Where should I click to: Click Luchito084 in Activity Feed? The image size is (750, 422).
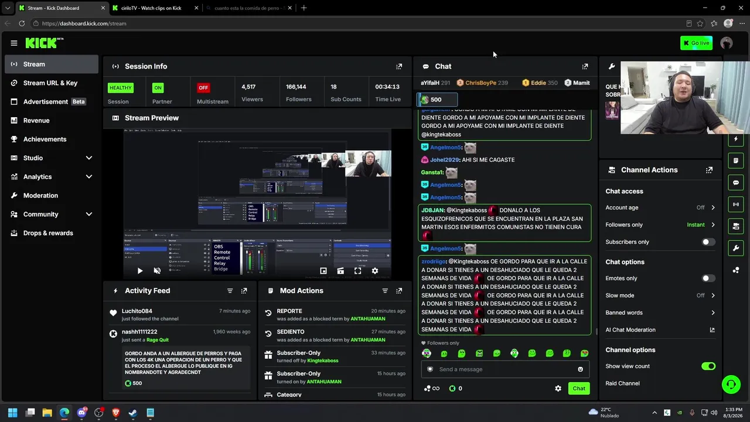(x=137, y=311)
